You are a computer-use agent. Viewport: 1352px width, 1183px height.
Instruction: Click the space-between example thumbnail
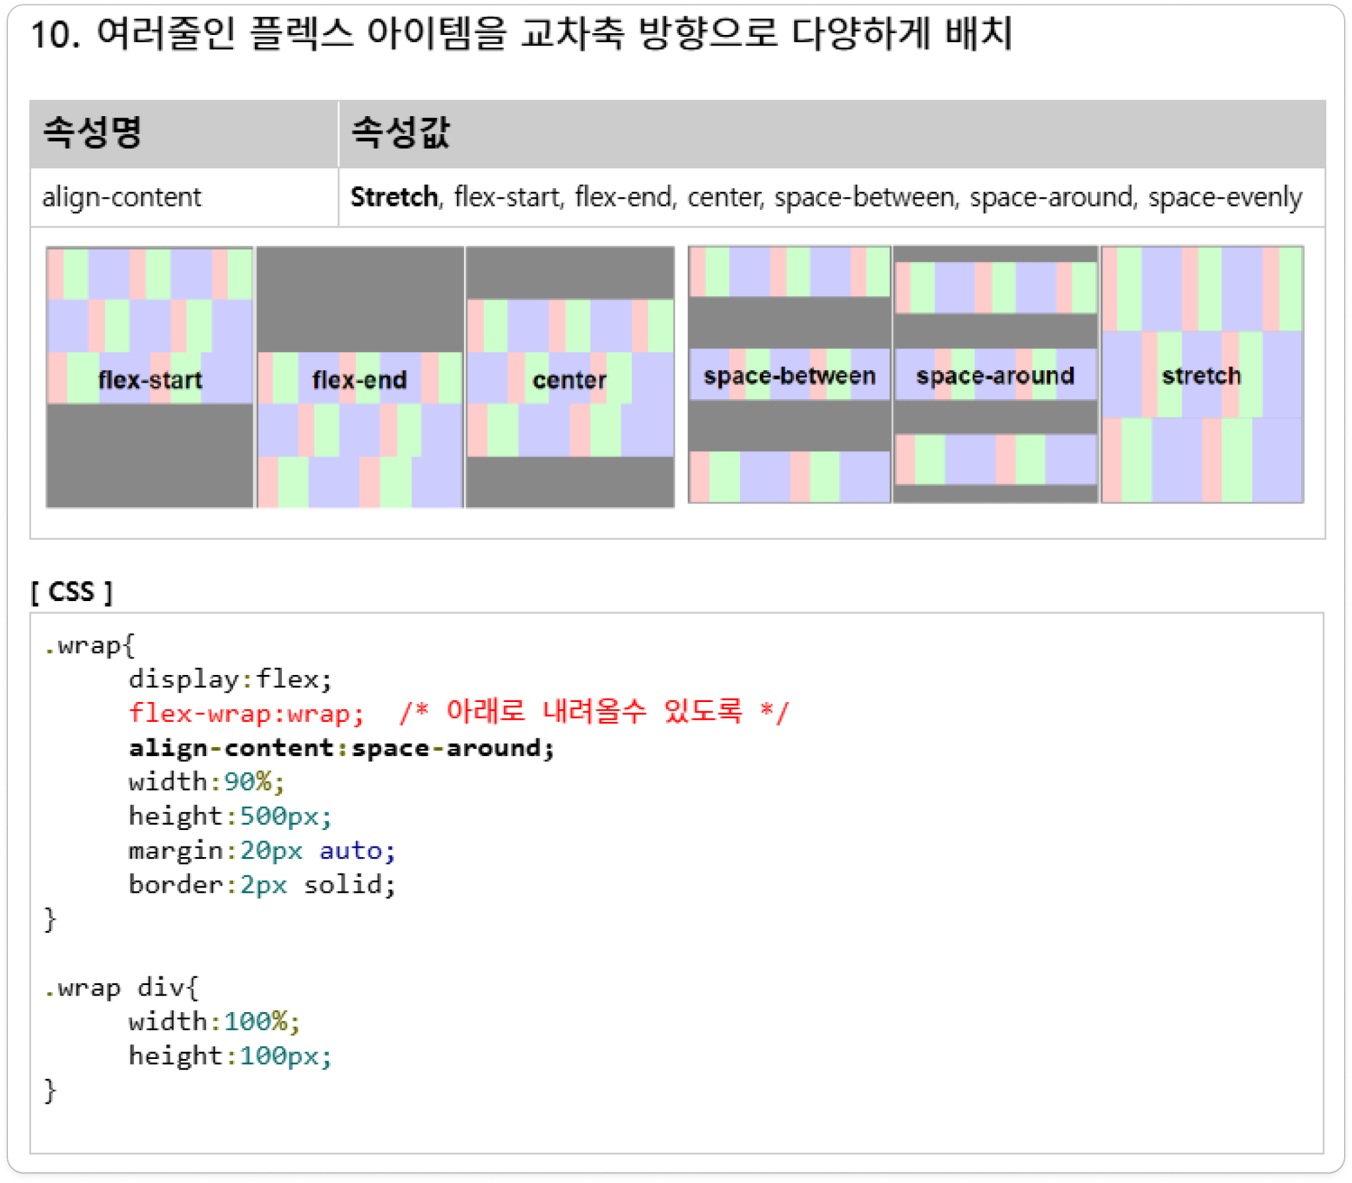pos(790,374)
